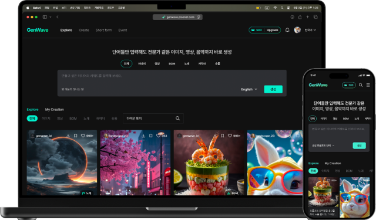Switch to the lower Explore tab above gallery
376x220 pixels.
[x=33, y=109]
